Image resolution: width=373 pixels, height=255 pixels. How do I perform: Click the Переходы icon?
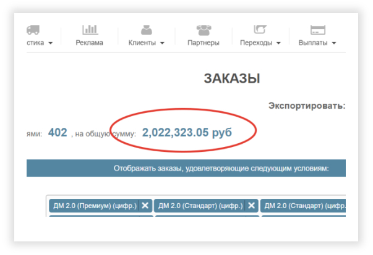[260, 30]
